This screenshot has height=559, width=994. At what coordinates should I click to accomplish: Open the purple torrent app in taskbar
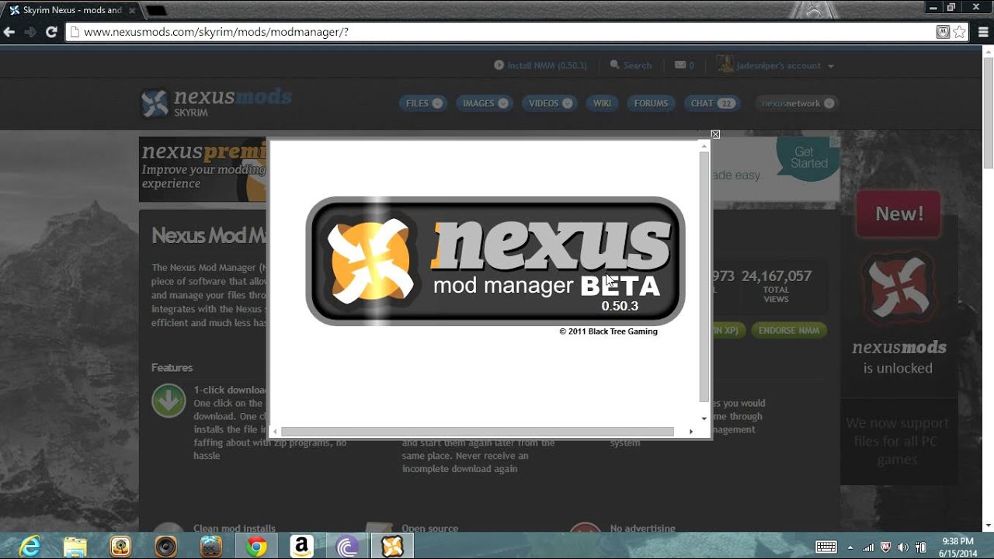coord(347,547)
